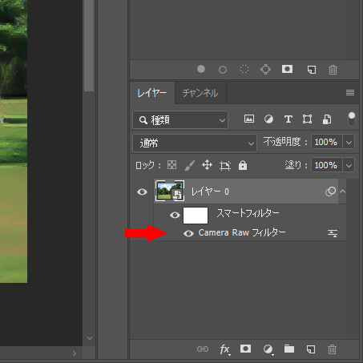Click the type layer filter icon

pos(288,119)
